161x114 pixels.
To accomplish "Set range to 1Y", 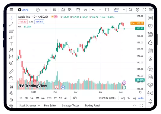I will (55, 98).
